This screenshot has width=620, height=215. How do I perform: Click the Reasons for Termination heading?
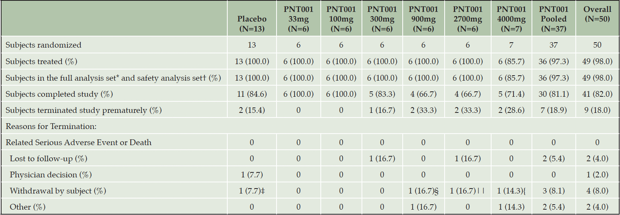(51, 126)
